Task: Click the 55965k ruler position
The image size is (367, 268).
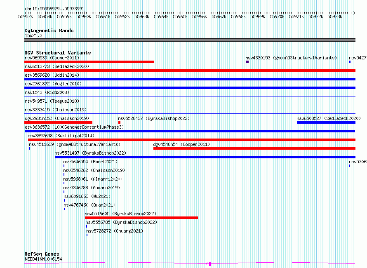Action: tap(180, 16)
